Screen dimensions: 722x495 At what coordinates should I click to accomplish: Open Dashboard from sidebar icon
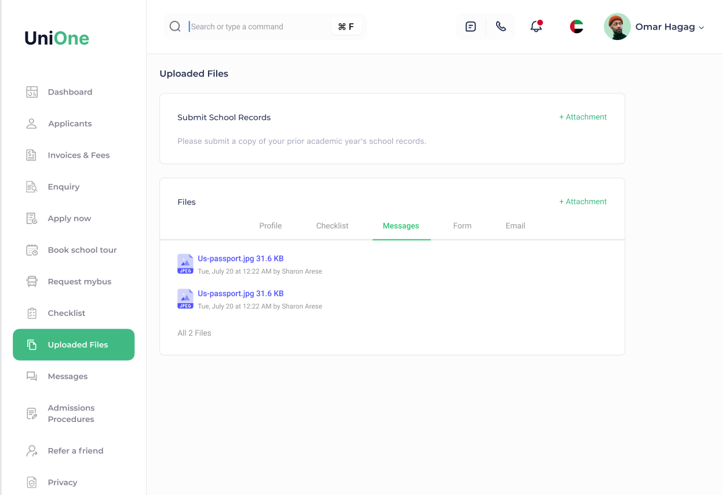point(32,92)
